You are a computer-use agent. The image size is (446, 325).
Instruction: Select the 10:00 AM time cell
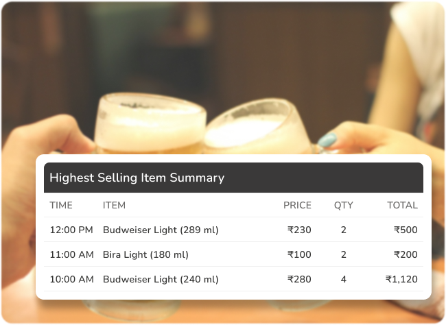[71, 279]
